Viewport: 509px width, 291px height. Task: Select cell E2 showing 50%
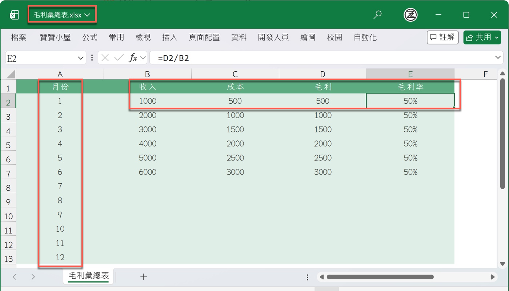410,101
